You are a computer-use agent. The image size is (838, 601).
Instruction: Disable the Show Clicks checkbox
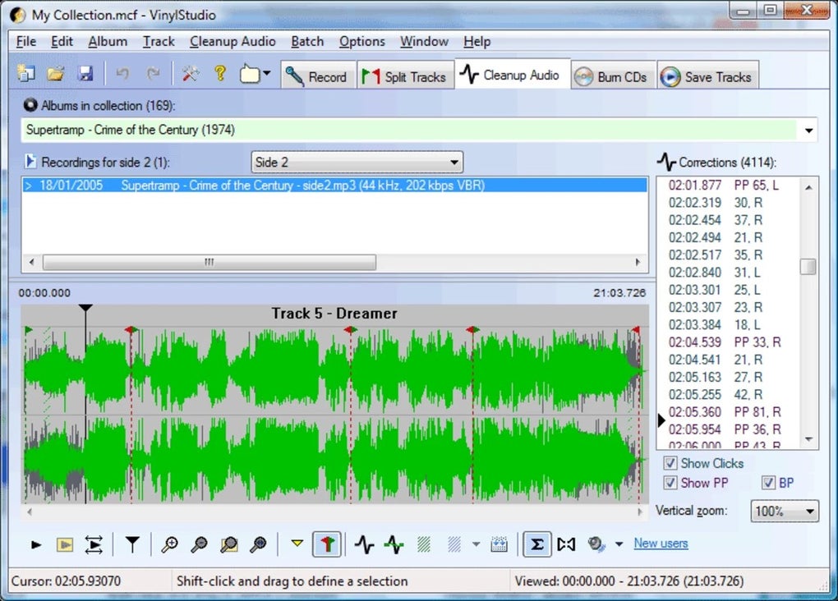tap(670, 463)
